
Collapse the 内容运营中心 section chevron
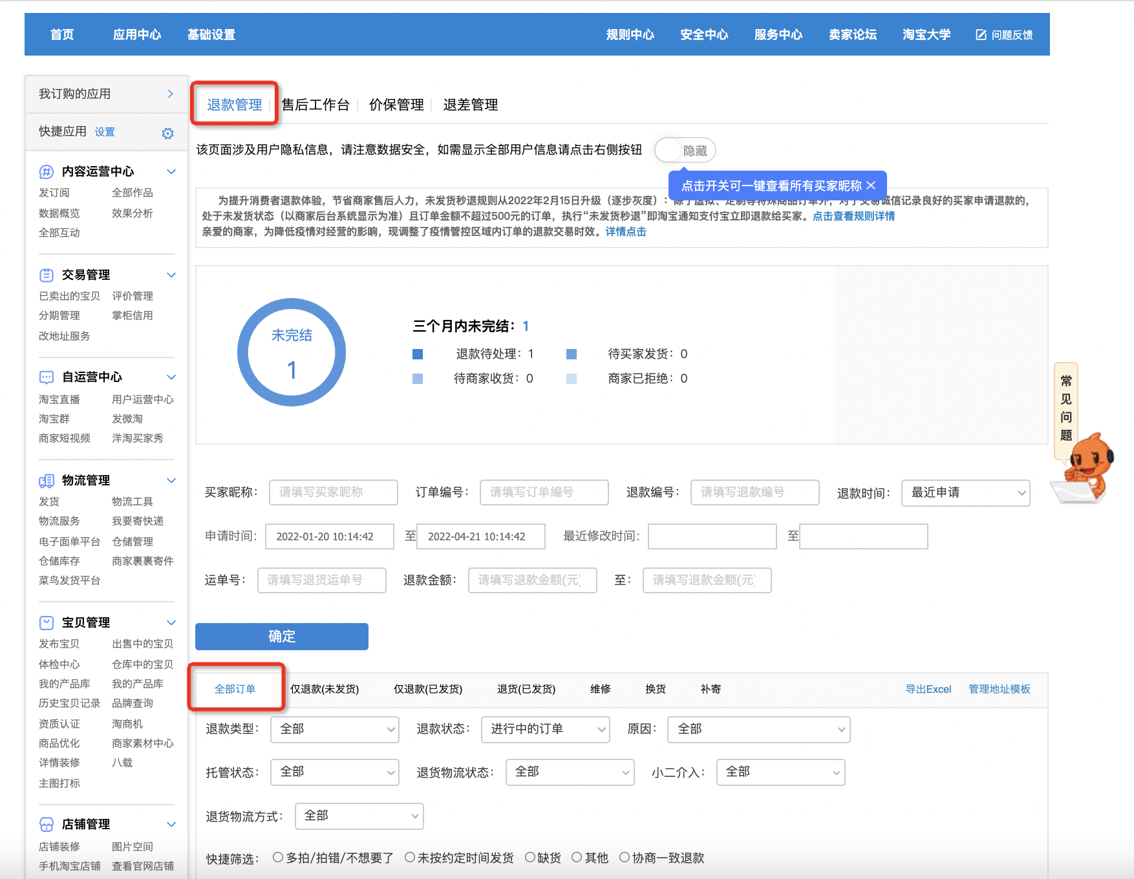[x=171, y=172]
